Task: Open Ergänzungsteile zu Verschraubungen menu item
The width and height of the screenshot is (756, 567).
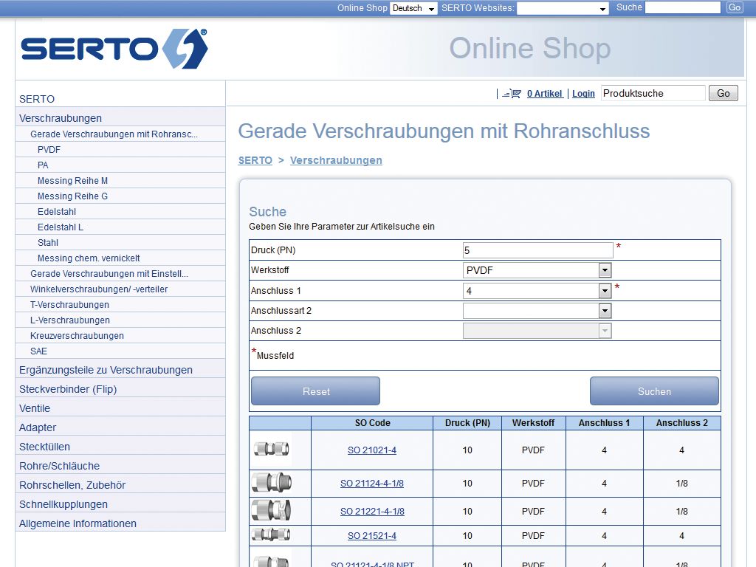Action: pyautogui.click(x=120, y=370)
